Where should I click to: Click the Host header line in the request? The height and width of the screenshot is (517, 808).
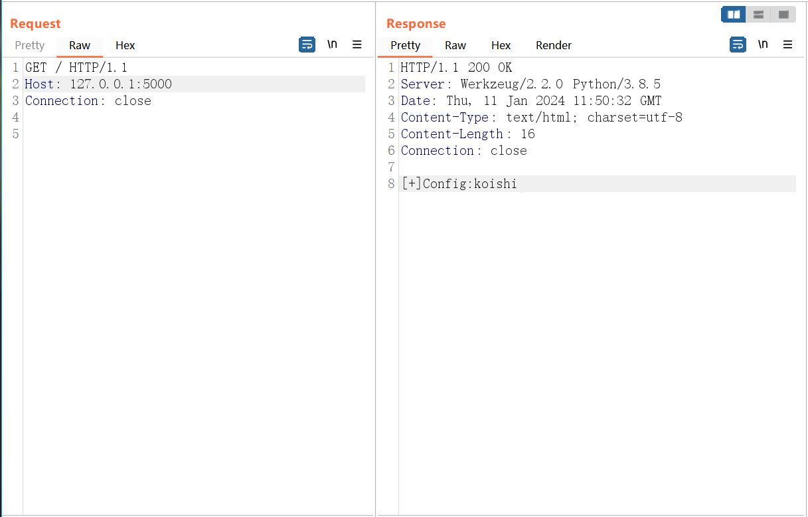pos(98,84)
